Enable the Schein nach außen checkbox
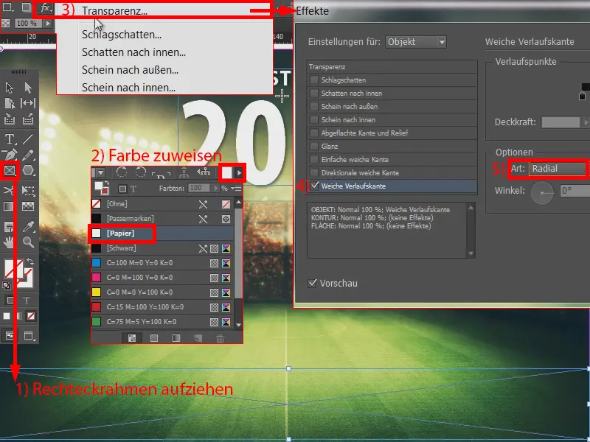This screenshot has width=590, height=442. click(x=314, y=106)
